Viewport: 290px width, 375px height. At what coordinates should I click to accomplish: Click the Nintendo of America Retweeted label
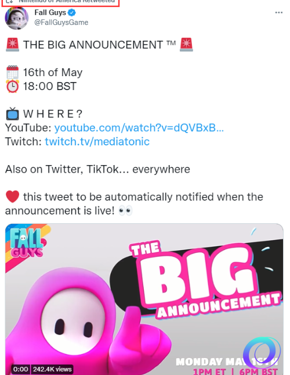click(67, 1)
